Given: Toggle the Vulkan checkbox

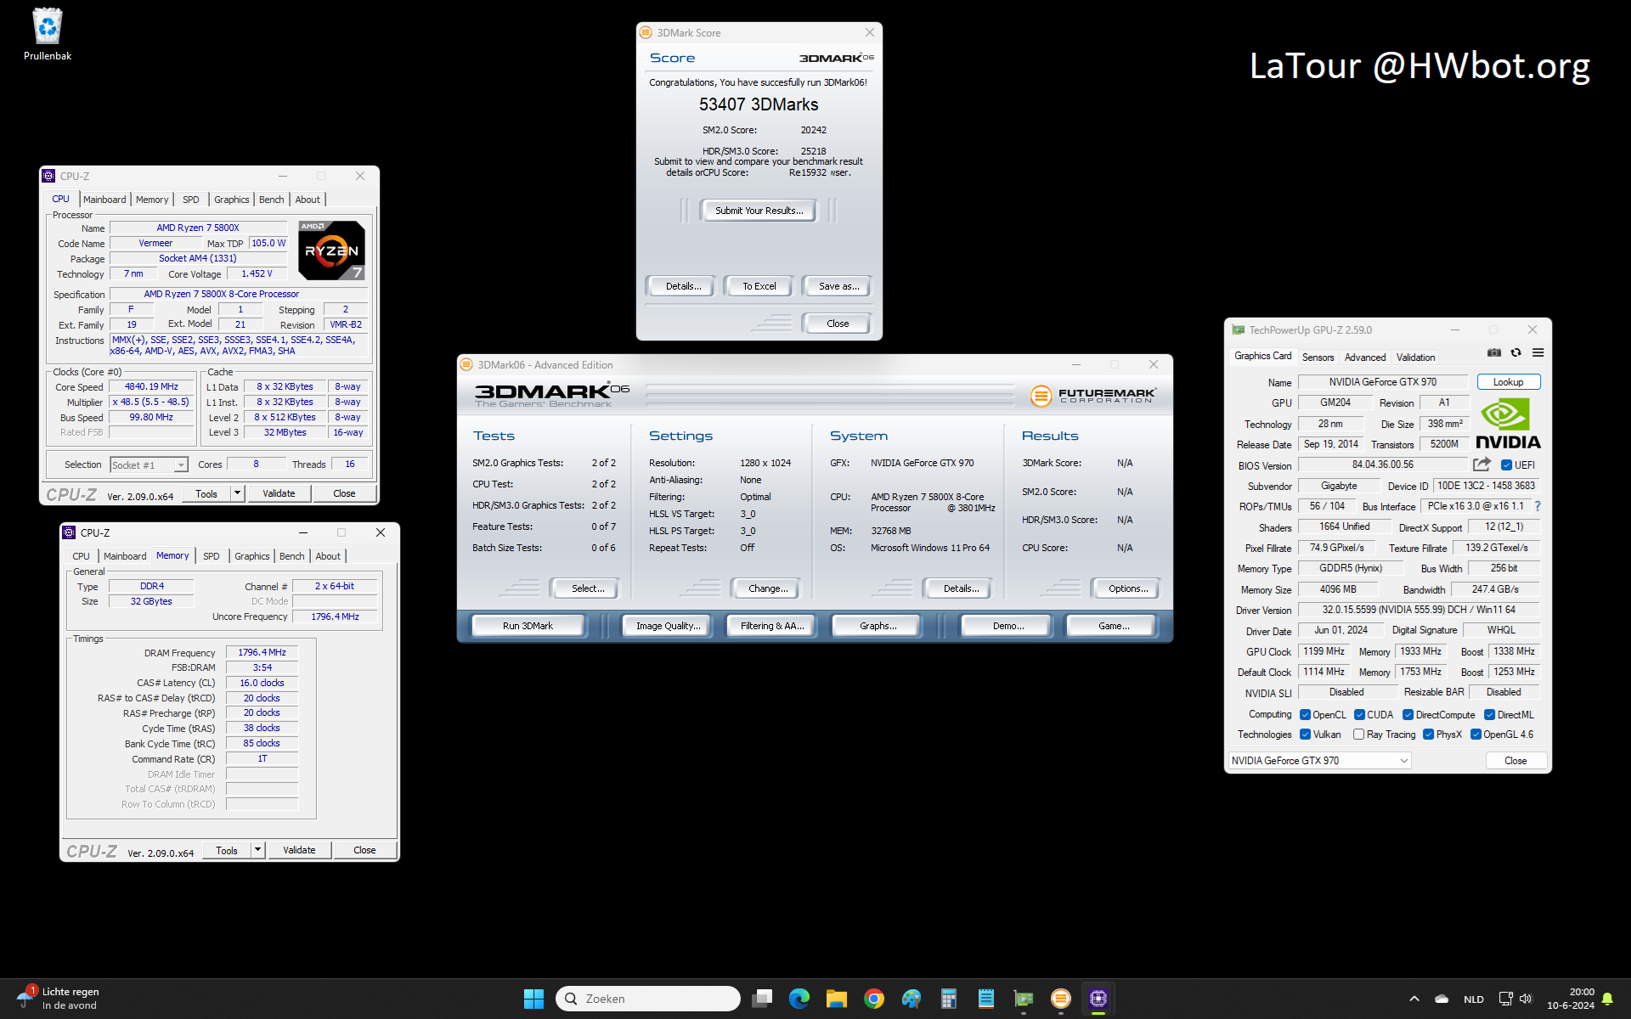Looking at the screenshot, I should [x=1305, y=735].
